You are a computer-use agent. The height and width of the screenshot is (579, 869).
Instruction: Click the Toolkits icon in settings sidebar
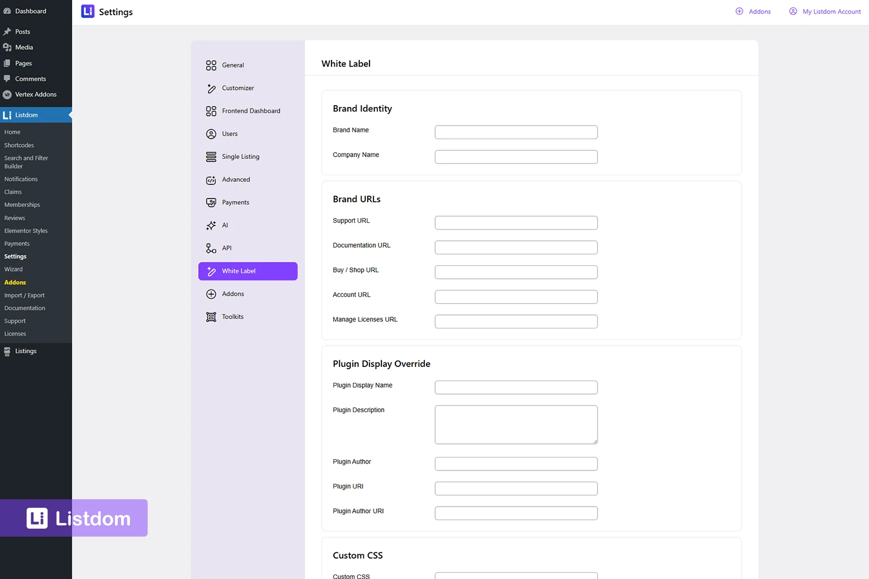[x=211, y=317]
